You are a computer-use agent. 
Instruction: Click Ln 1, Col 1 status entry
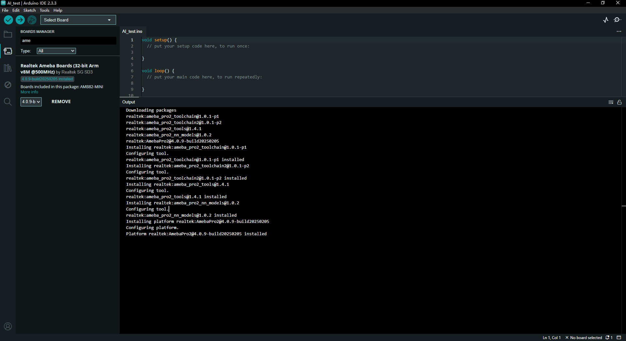551,338
